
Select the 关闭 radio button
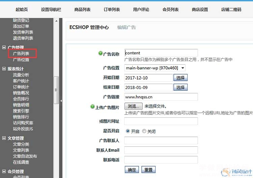coord(144,131)
